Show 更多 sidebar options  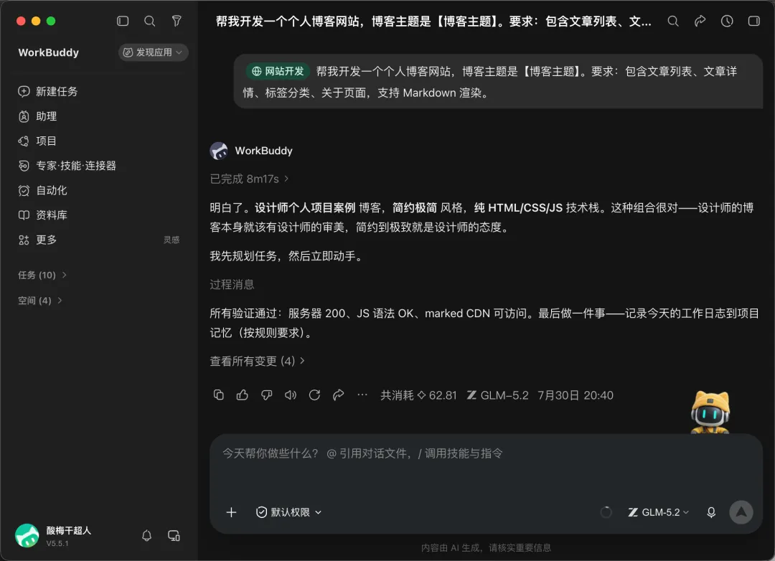click(37, 240)
